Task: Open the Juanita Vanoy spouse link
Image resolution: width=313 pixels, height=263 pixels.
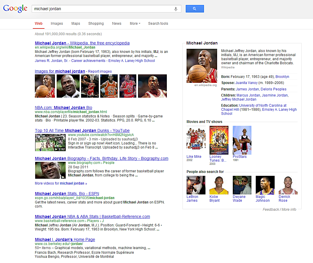Action: click(246, 83)
